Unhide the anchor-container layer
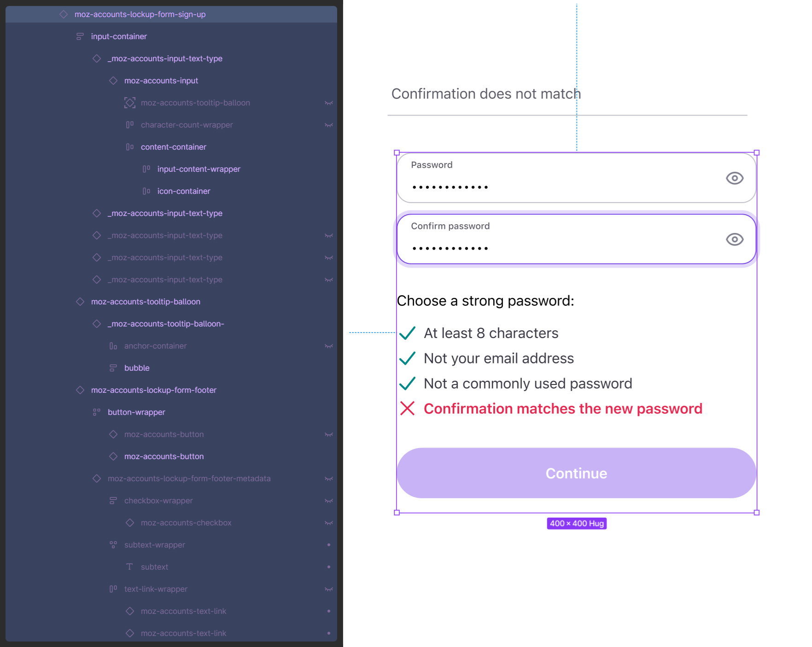This screenshot has height=647, width=812. pyautogui.click(x=328, y=346)
